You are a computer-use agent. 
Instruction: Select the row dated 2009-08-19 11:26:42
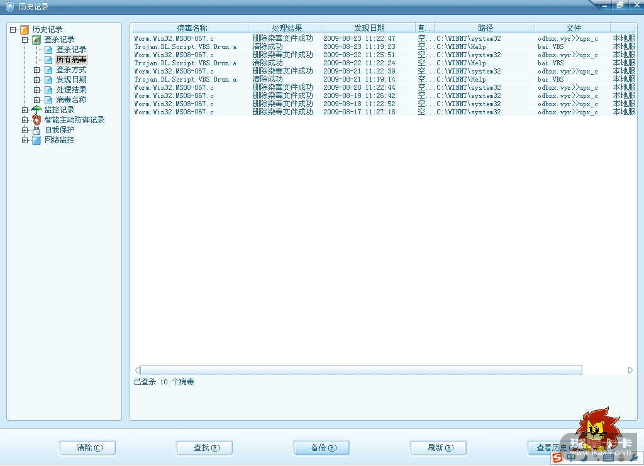[384, 96]
